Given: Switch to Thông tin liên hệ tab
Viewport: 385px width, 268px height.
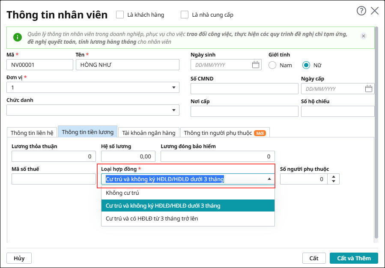Looking at the screenshot, I should (x=32, y=133).
